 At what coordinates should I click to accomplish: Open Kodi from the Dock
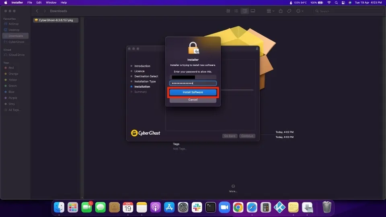280,207
